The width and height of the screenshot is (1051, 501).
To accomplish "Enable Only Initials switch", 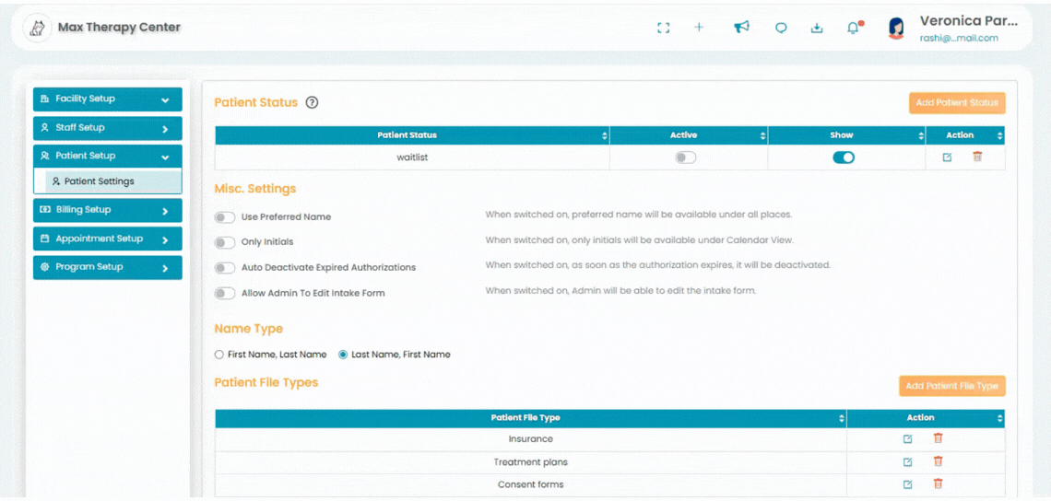I will tap(225, 242).
